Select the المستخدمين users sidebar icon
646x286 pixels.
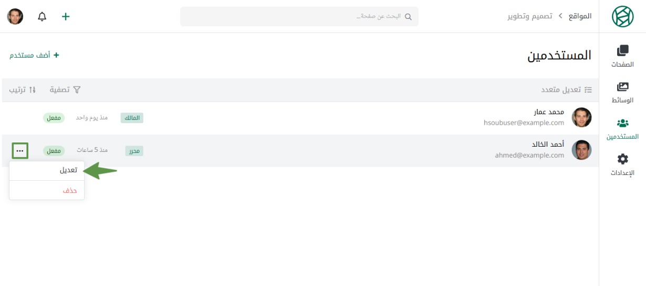pyautogui.click(x=622, y=124)
